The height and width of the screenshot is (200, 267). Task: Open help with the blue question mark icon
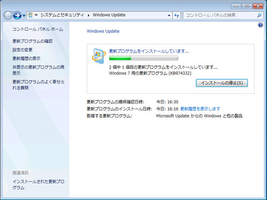click(260, 25)
